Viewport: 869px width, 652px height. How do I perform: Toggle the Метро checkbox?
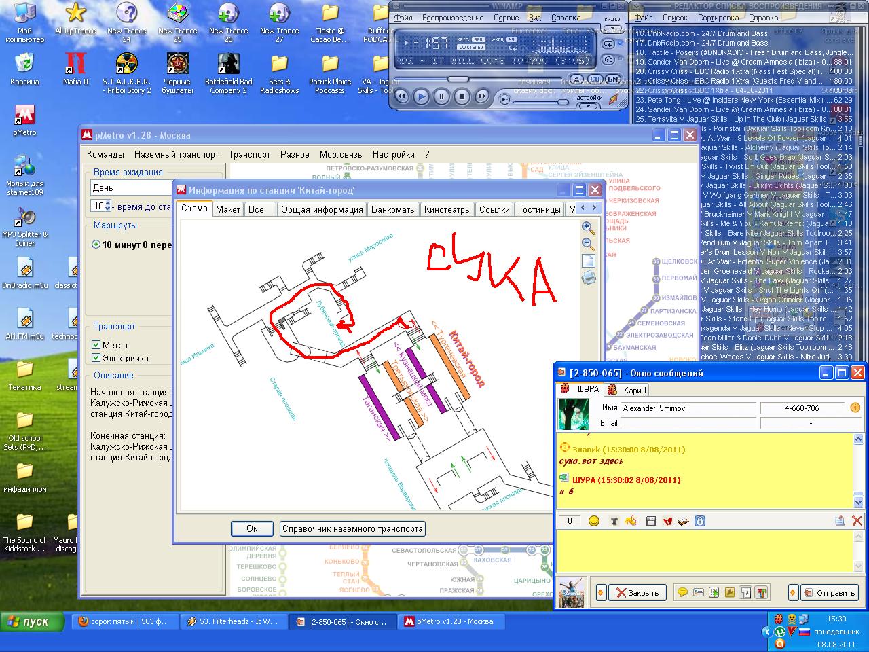coord(96,345)
